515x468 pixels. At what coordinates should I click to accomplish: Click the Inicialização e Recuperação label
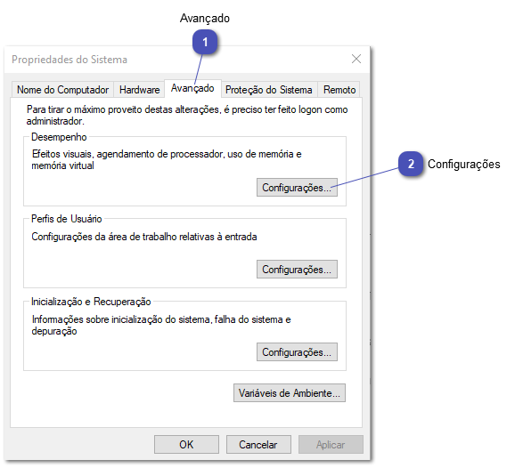[91, 302]
